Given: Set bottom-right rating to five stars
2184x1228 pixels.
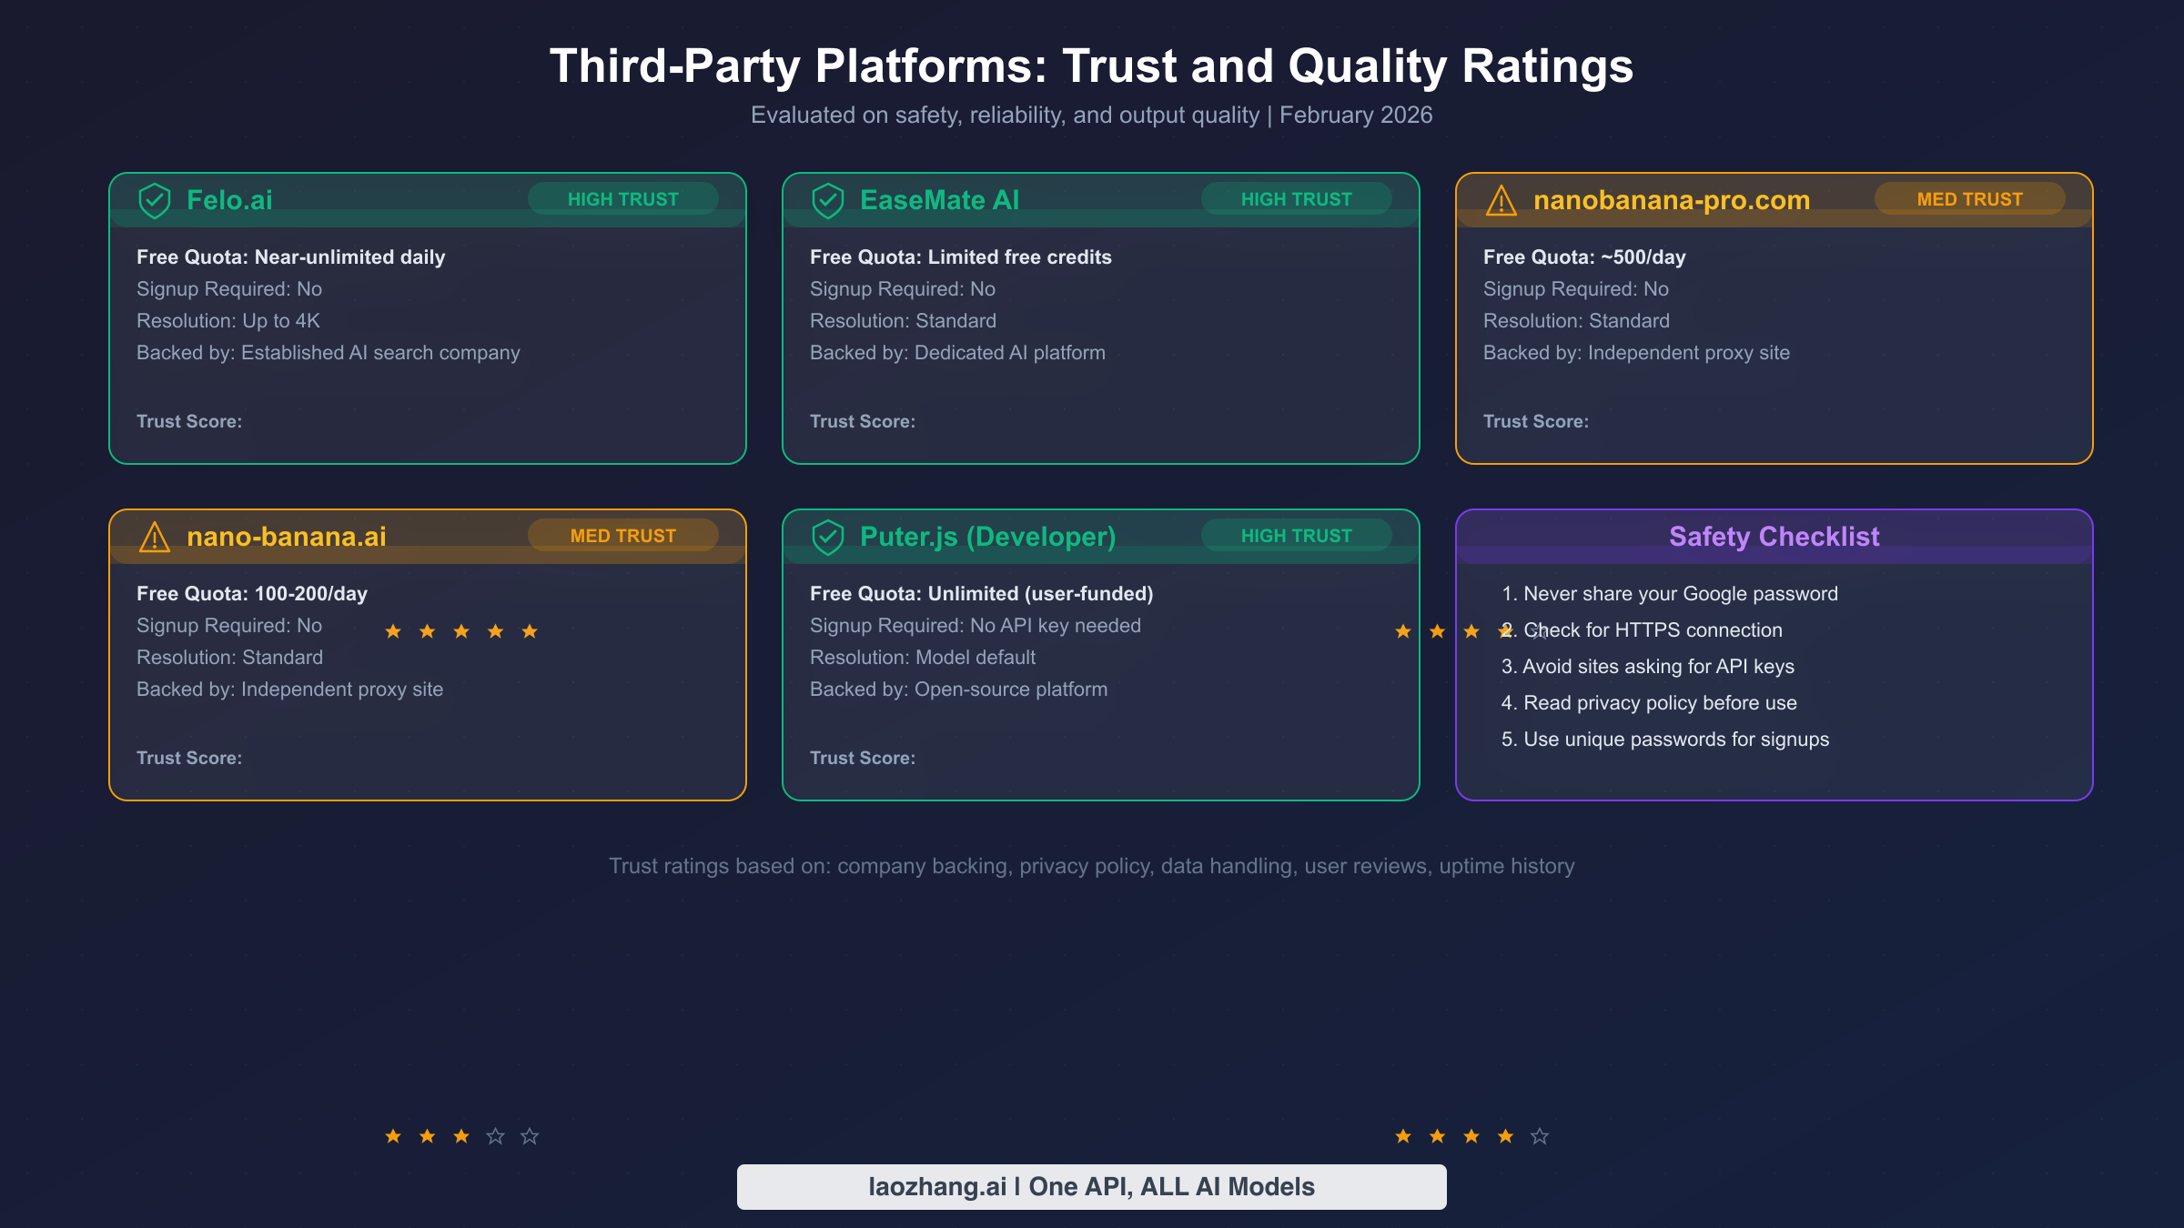Looking at the screenshot, I should tap(1539, 1135).
